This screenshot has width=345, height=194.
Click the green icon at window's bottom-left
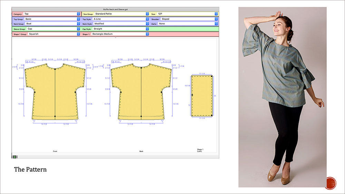click(15, 156)
